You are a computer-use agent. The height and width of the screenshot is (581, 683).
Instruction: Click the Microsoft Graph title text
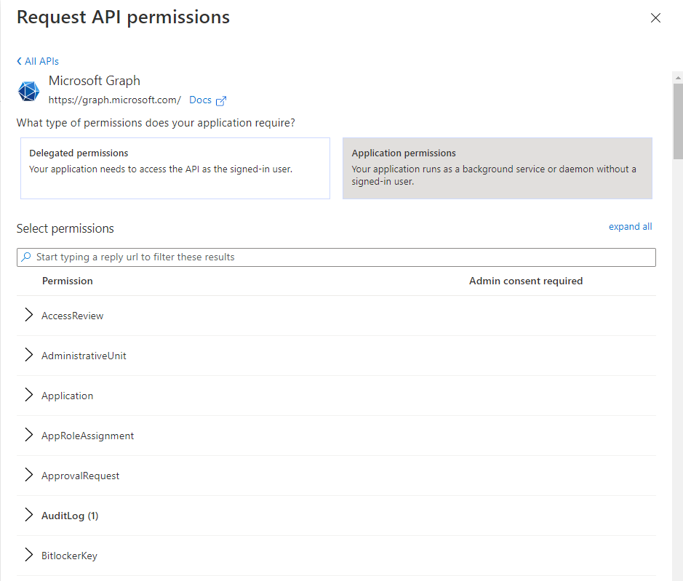point(95,81)
